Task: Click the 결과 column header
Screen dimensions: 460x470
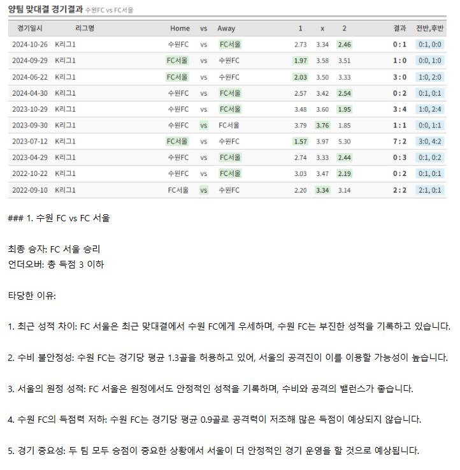Action: click(x=399, y=29)
